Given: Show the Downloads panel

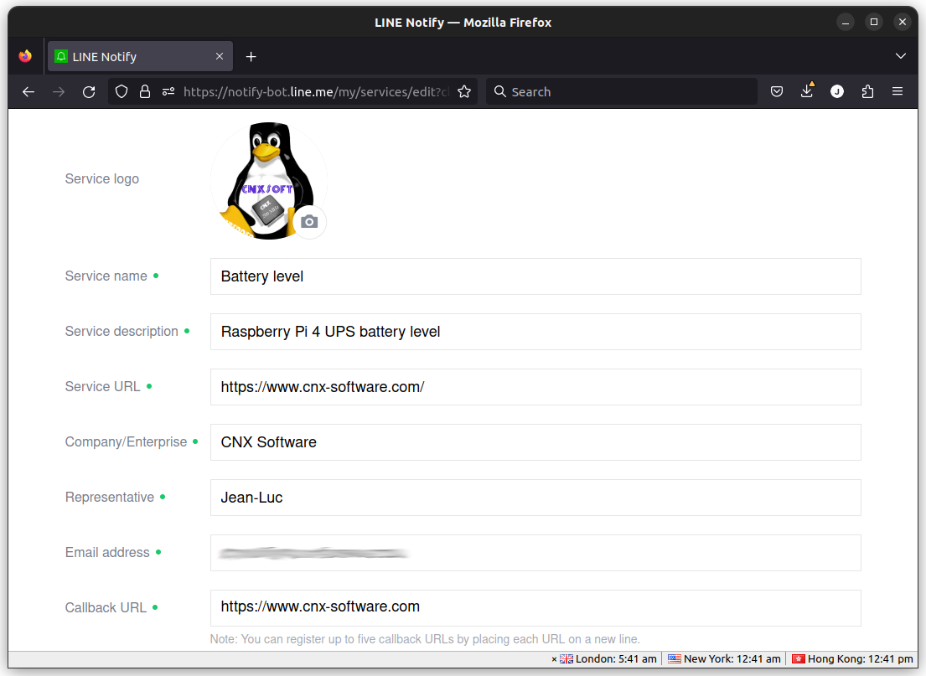Looking at the screenshot, I should click(x=807, y=90).
